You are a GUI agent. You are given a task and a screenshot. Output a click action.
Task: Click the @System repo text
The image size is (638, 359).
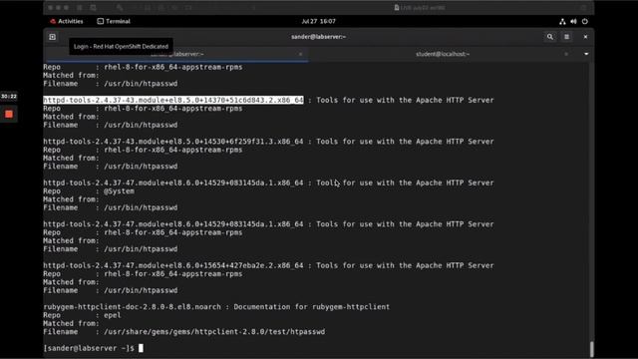(119, 191)
